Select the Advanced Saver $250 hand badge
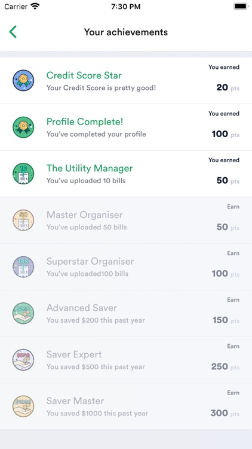Screen dimensions: 252x449 click(23, 313)
